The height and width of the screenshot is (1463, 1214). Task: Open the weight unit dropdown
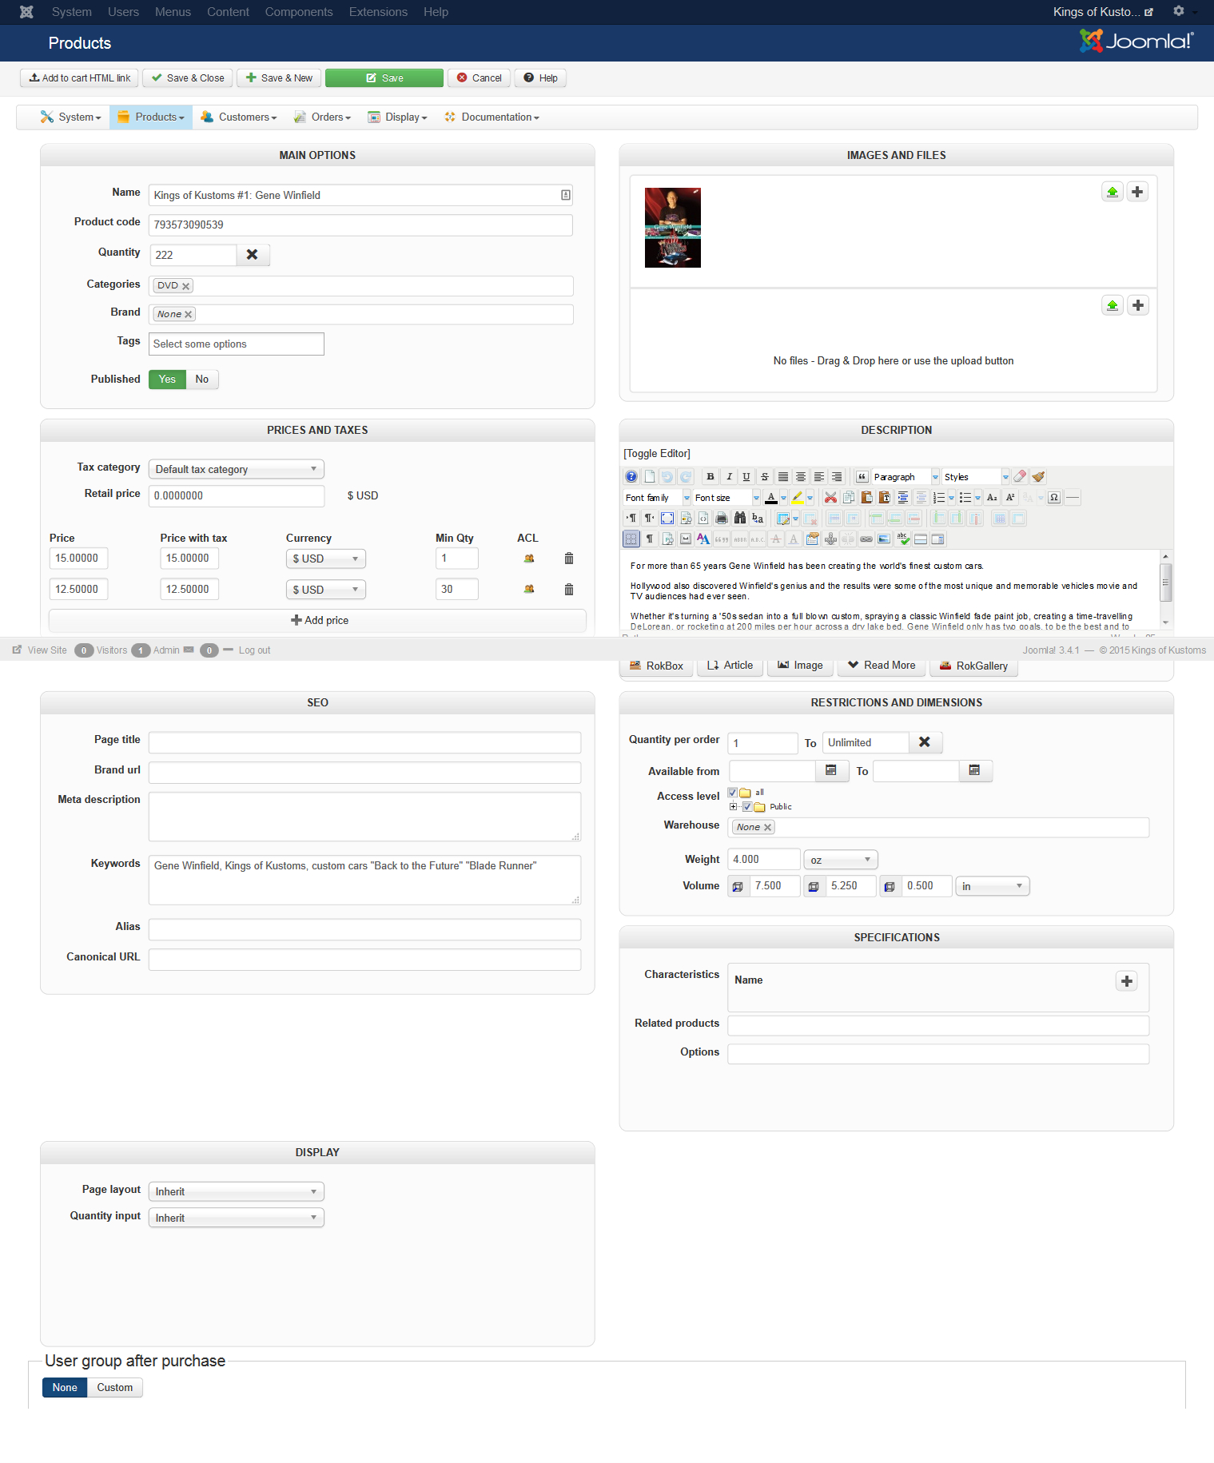tap(841, 860)
